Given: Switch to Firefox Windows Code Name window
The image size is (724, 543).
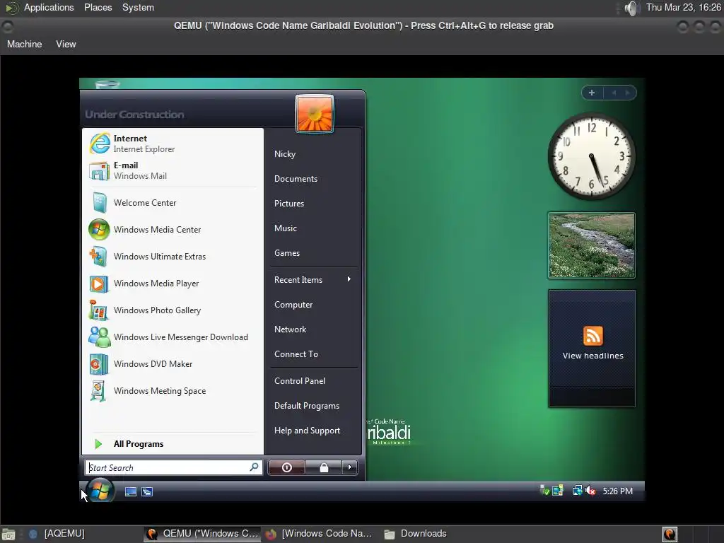Looking at the screenshot, I should click(319, 534).
